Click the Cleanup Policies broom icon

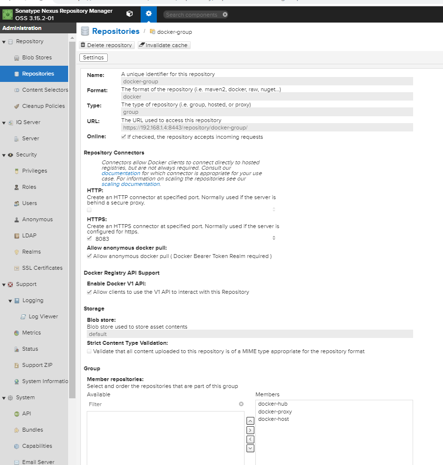[x=17, y=106]
